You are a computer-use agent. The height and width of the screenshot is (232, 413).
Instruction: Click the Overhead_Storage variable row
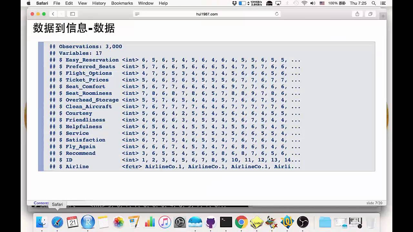pyautogui.click(x=175, y=100)
